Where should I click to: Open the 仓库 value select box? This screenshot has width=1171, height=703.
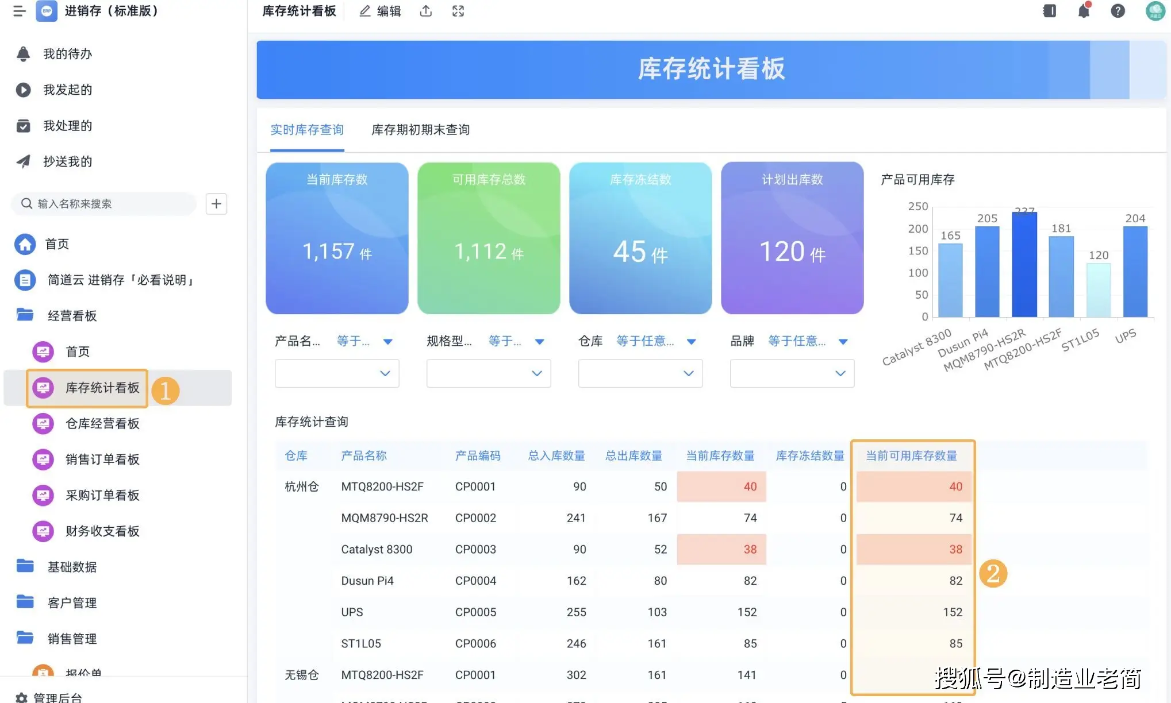[640, 373]
